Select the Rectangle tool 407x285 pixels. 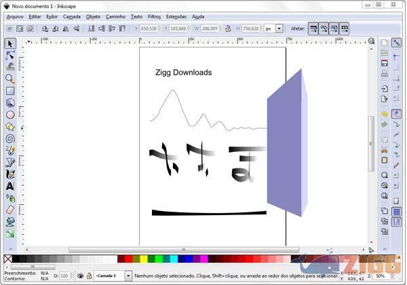point(10,90)
